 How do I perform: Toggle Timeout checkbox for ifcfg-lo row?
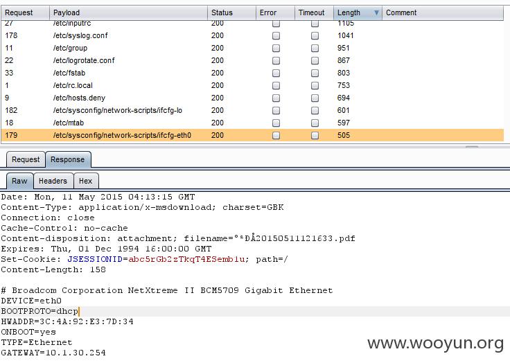tap(315, 111)
